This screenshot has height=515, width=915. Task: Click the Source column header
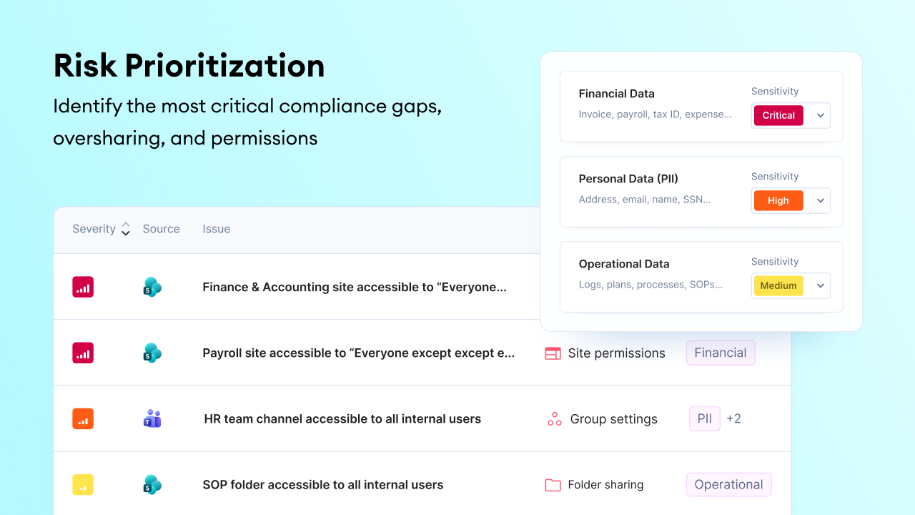tap(162, 229)
